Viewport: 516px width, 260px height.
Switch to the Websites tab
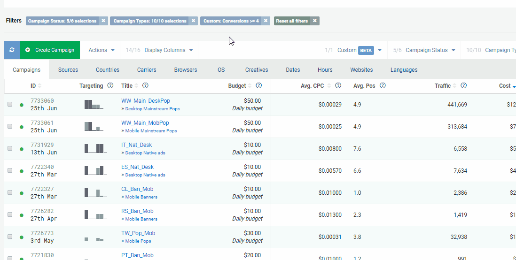(x=362, y=69)
